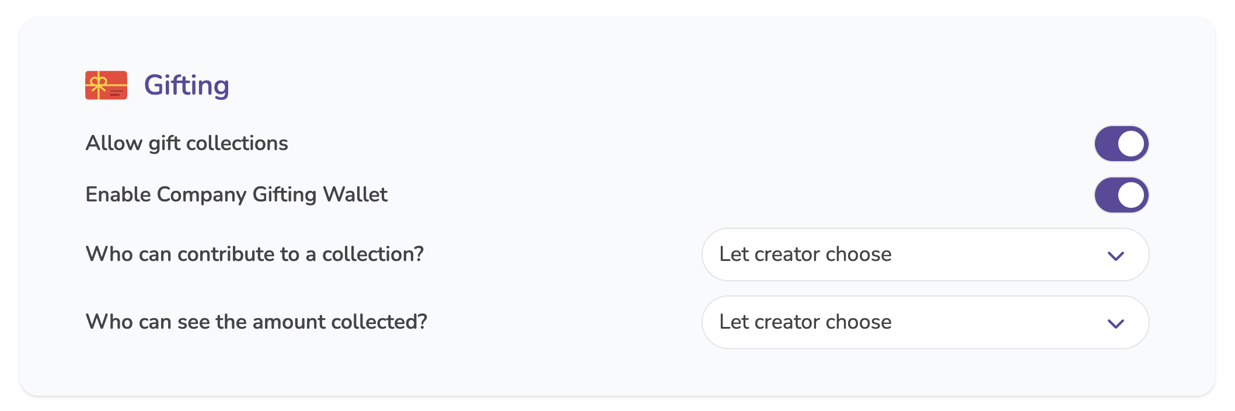The height and width of the screenshot is (411, 1235).
Task: Disable the Allow gift collections toggle
Action: (x=1121, y=144)
